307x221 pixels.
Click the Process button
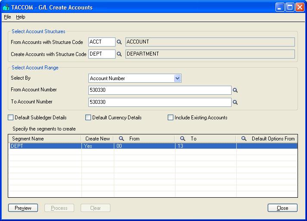[59, 208]
